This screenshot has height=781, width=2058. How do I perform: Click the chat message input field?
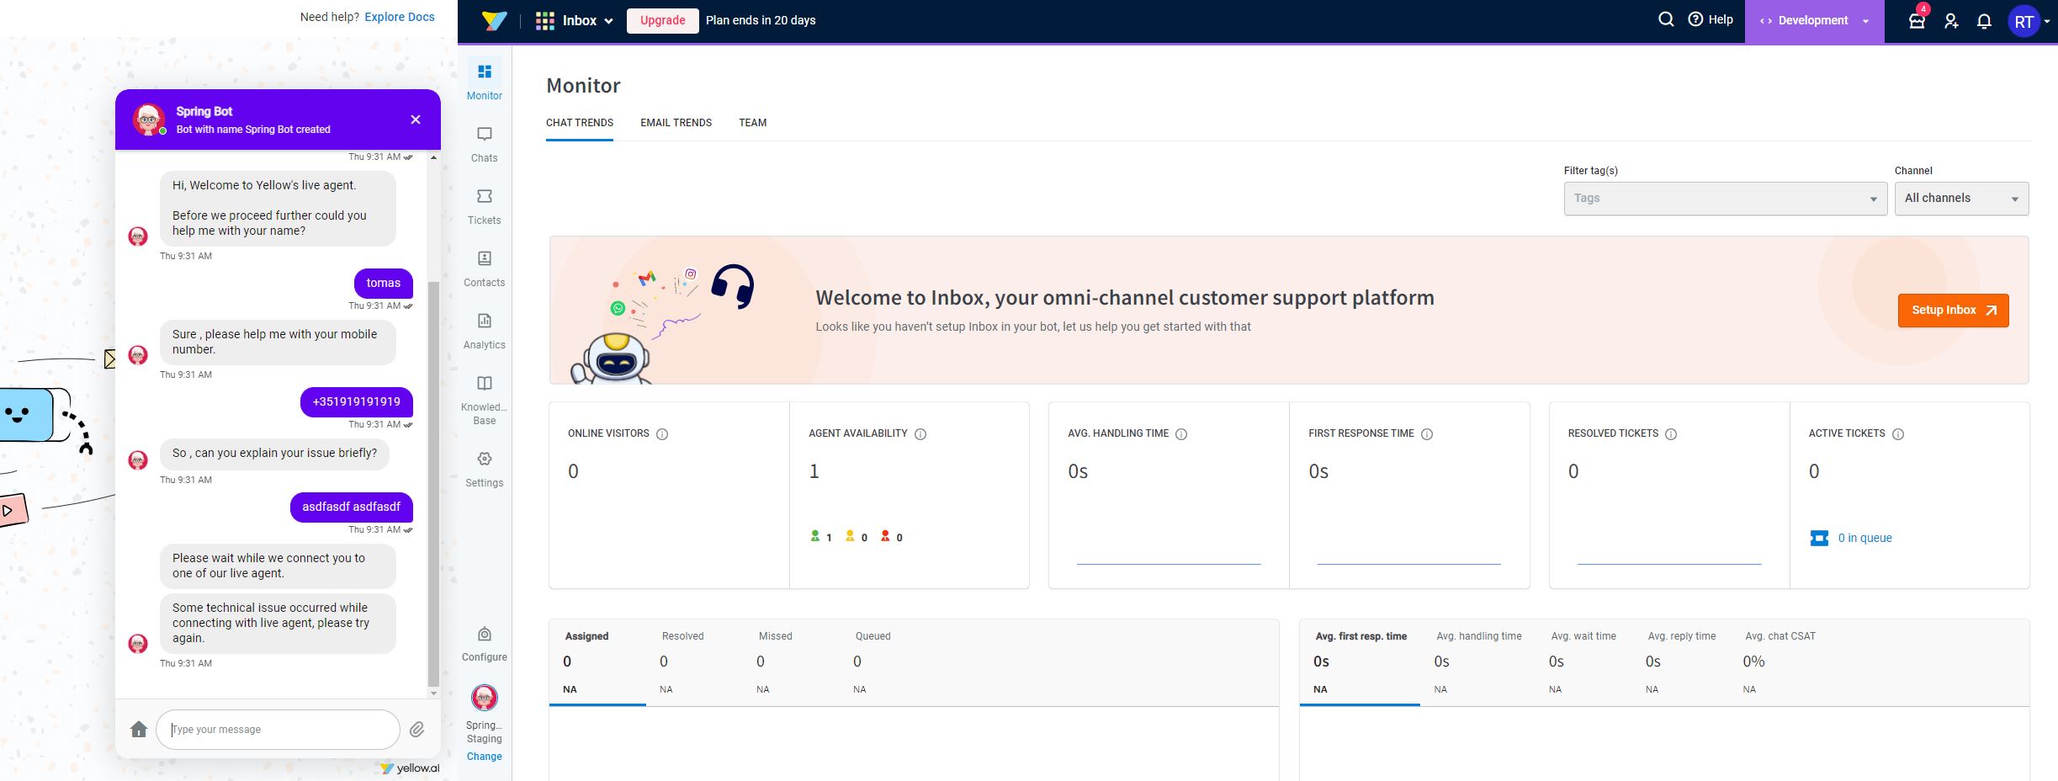278,730
